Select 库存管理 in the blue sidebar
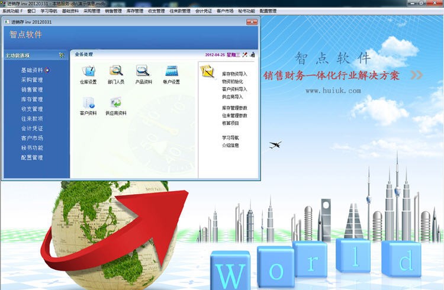The width and height of the screenshot is (444, 290). click(x=32, y=99)
